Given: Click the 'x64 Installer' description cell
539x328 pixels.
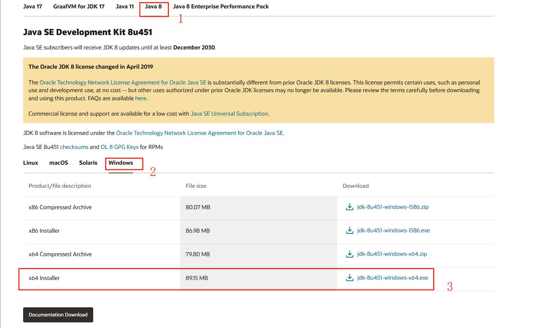Looking at the screenshot, I should 102,279.
